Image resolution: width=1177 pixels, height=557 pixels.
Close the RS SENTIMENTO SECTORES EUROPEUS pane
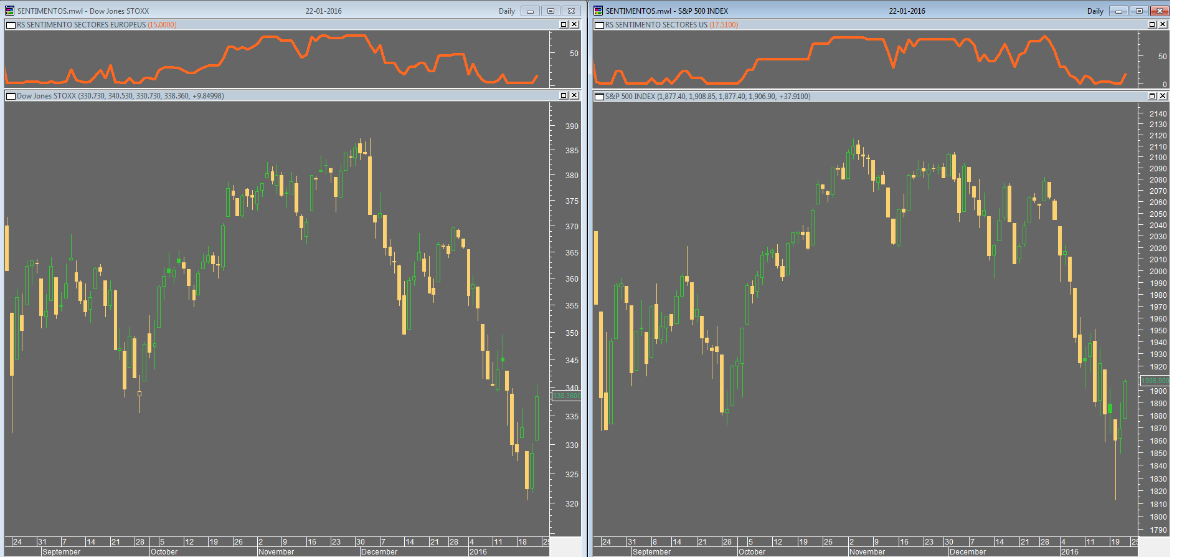coord(574,24)
